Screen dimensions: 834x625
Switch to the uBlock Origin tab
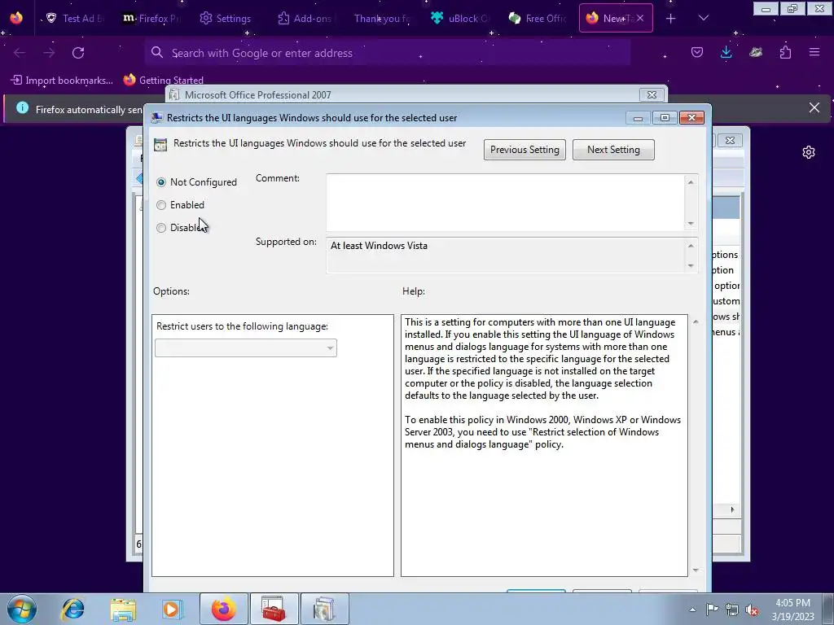459,18
